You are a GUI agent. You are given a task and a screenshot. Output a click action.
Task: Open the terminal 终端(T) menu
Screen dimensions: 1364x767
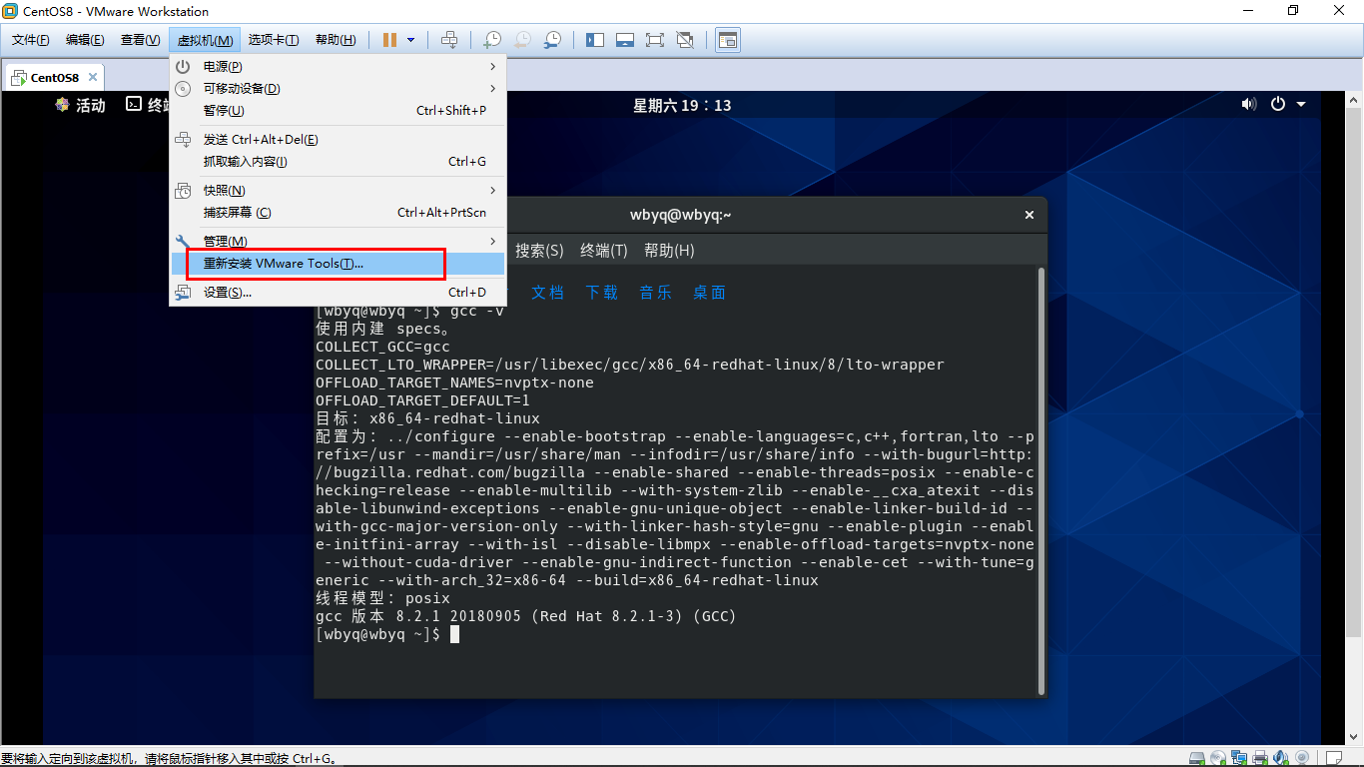point(604,250)
